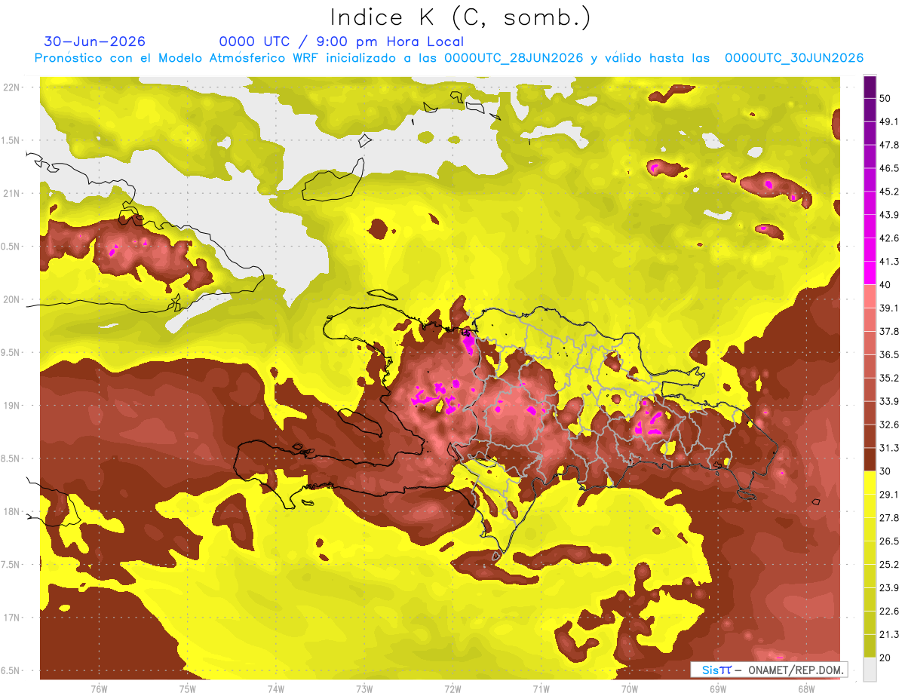Click the 42.6 value on the color scale
The image size is (905, 699).
click(888, 238)
